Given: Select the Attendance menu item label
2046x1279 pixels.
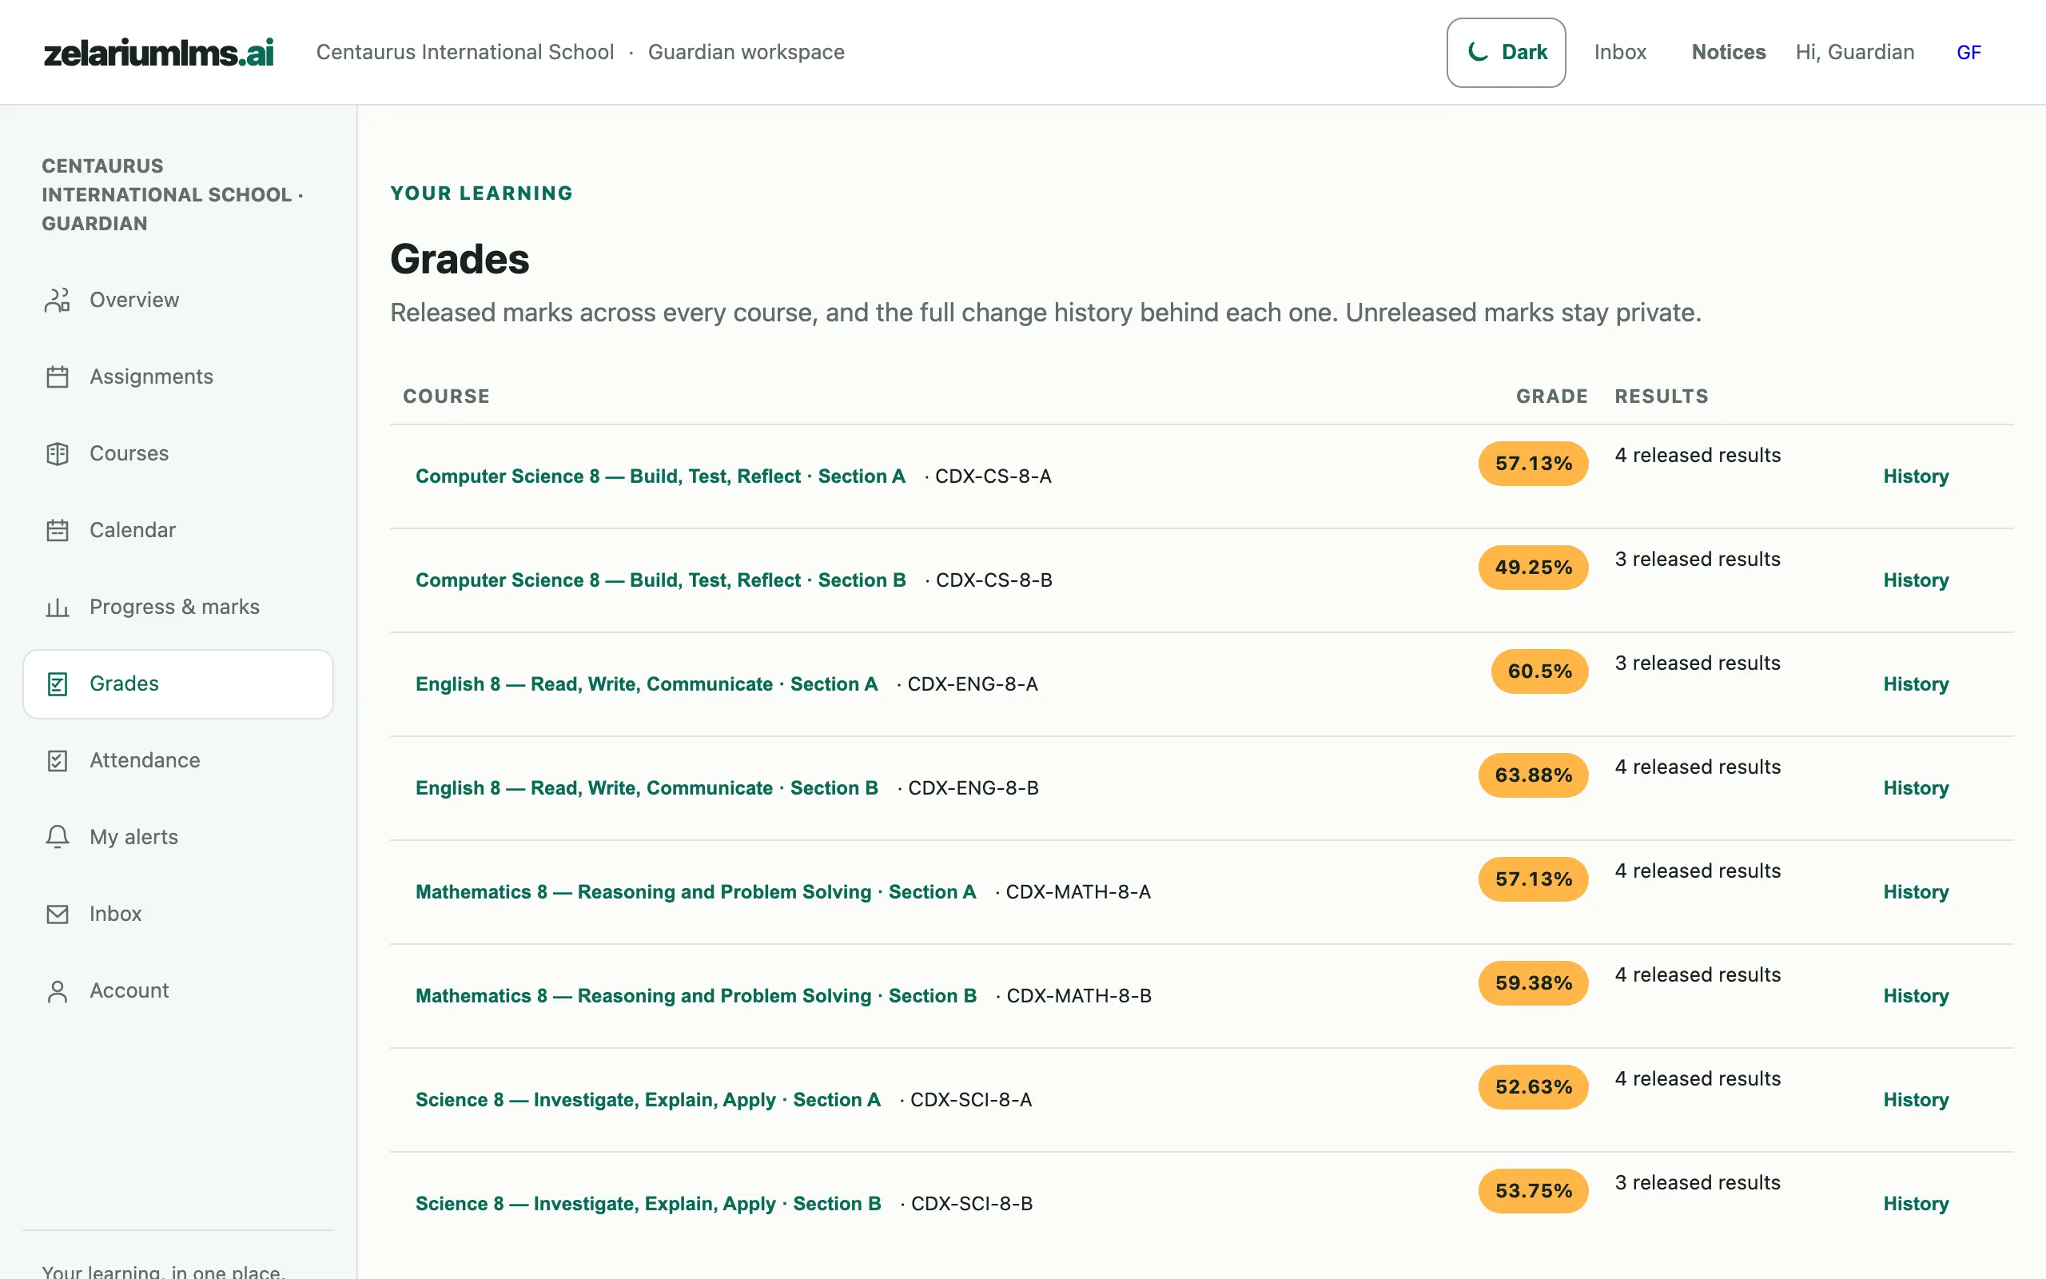Looking at the screenshot, I should [x=145, y=761].
